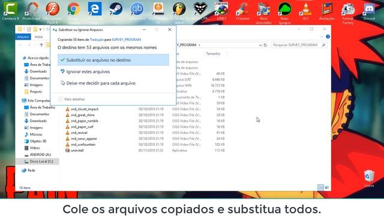Open qBittorrent desktop shortcut
The width and height of the screenshot is (384, 216).
point(137,11)
